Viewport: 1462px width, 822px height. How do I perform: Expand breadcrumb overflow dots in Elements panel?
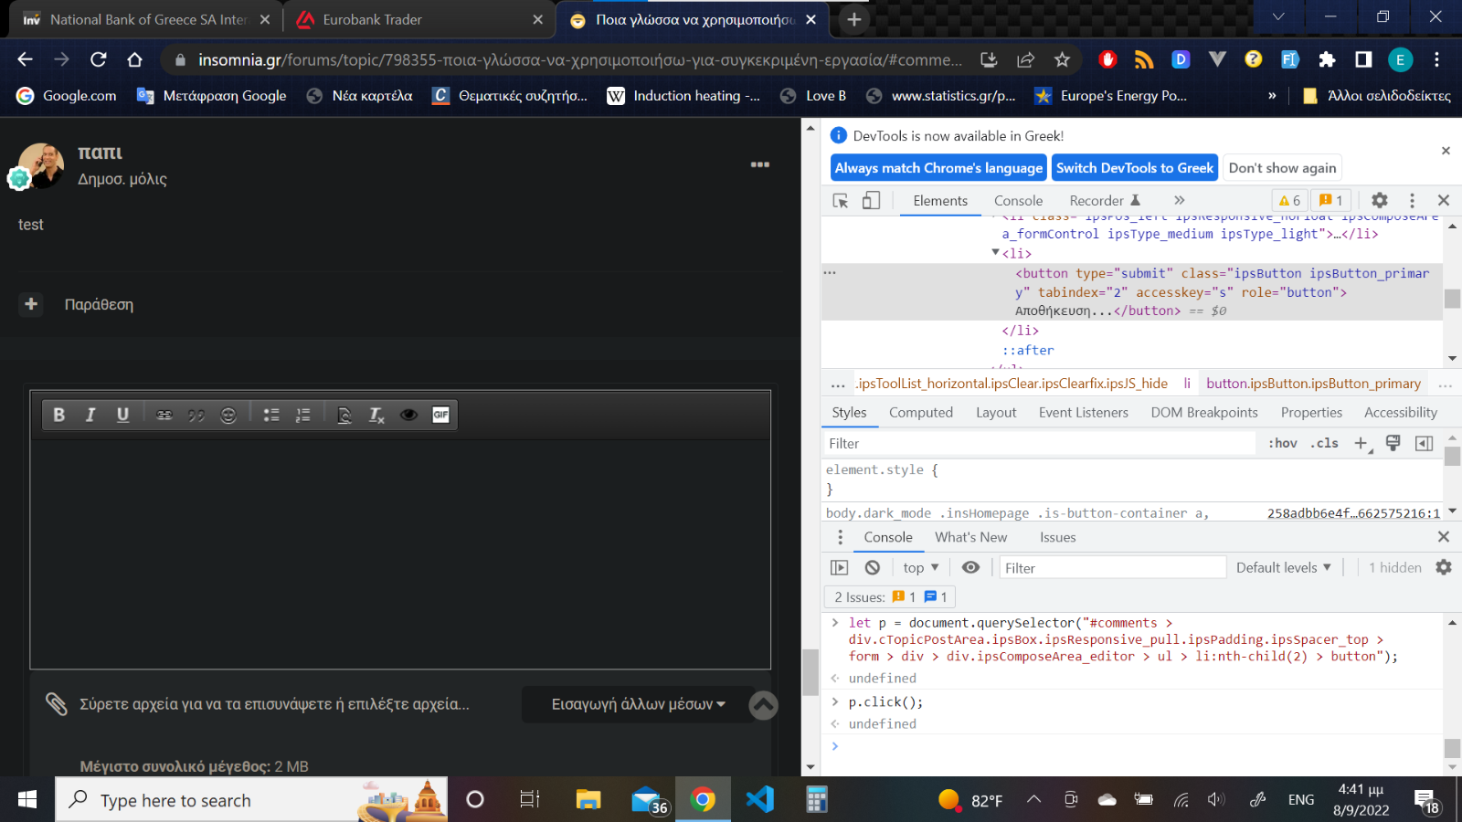tap(837, 384)
